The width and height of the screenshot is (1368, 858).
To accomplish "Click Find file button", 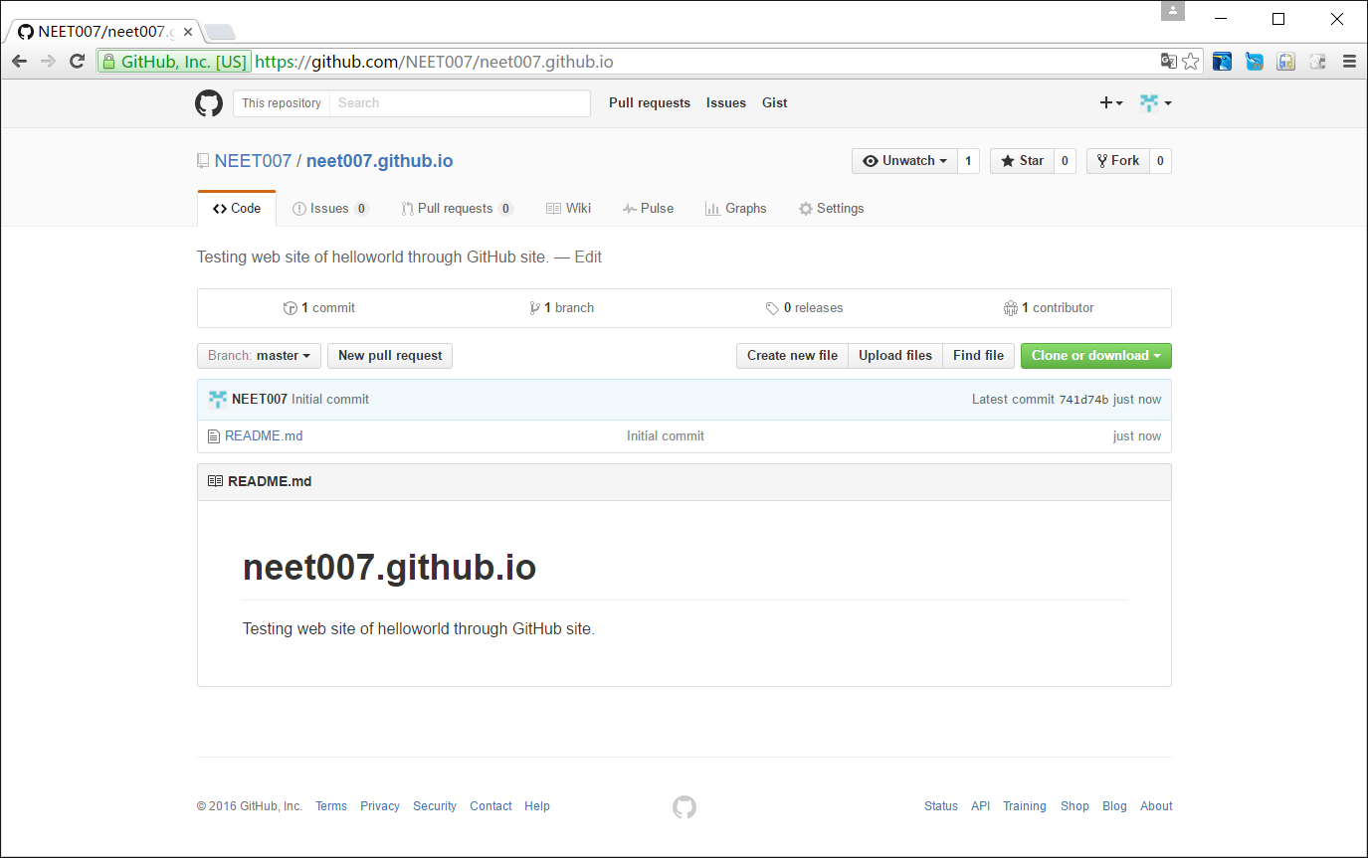I will 978,356.
